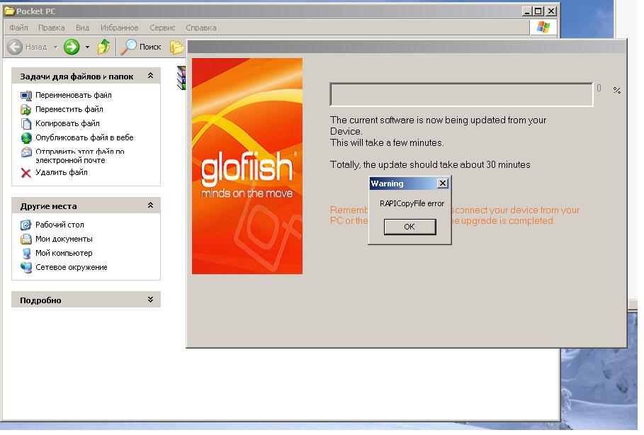Click the glofiish banner image

pos(247,166)
